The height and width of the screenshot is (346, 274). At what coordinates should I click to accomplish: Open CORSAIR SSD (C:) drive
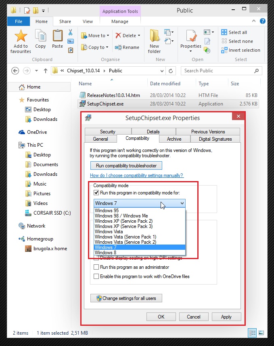48,213
